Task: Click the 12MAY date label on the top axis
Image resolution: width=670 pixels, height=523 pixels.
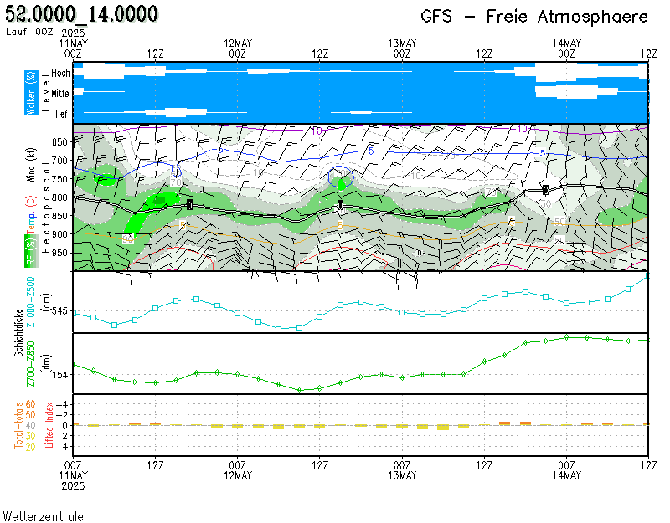Action: [238, 44]
